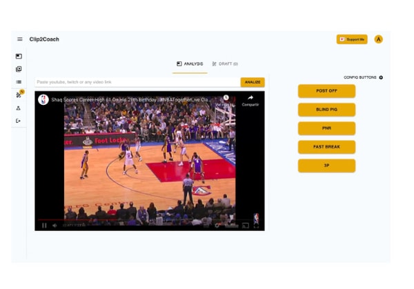Open the hamburger menu beside Clip2Coach

pyautogui.click(x=19, y=39)
